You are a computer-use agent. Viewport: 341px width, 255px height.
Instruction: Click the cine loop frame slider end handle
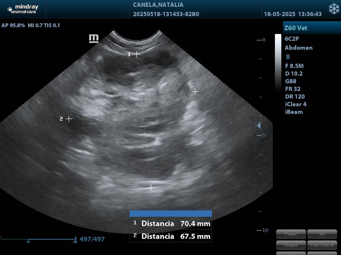pyautogui.click(x=75, y=240)
